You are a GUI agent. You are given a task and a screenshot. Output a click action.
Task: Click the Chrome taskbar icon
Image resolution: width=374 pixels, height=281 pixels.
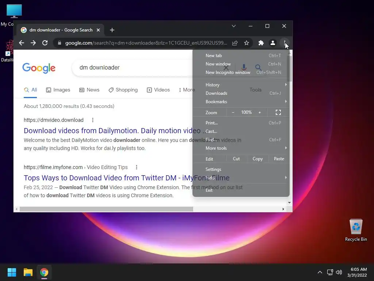pyautogui.click(x=44, y=272)
